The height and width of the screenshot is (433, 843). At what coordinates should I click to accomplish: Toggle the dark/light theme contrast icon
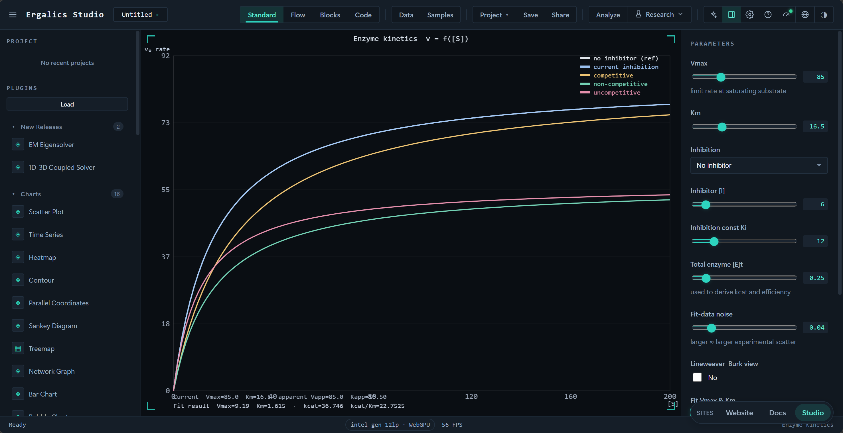click(x=824, y=15)
